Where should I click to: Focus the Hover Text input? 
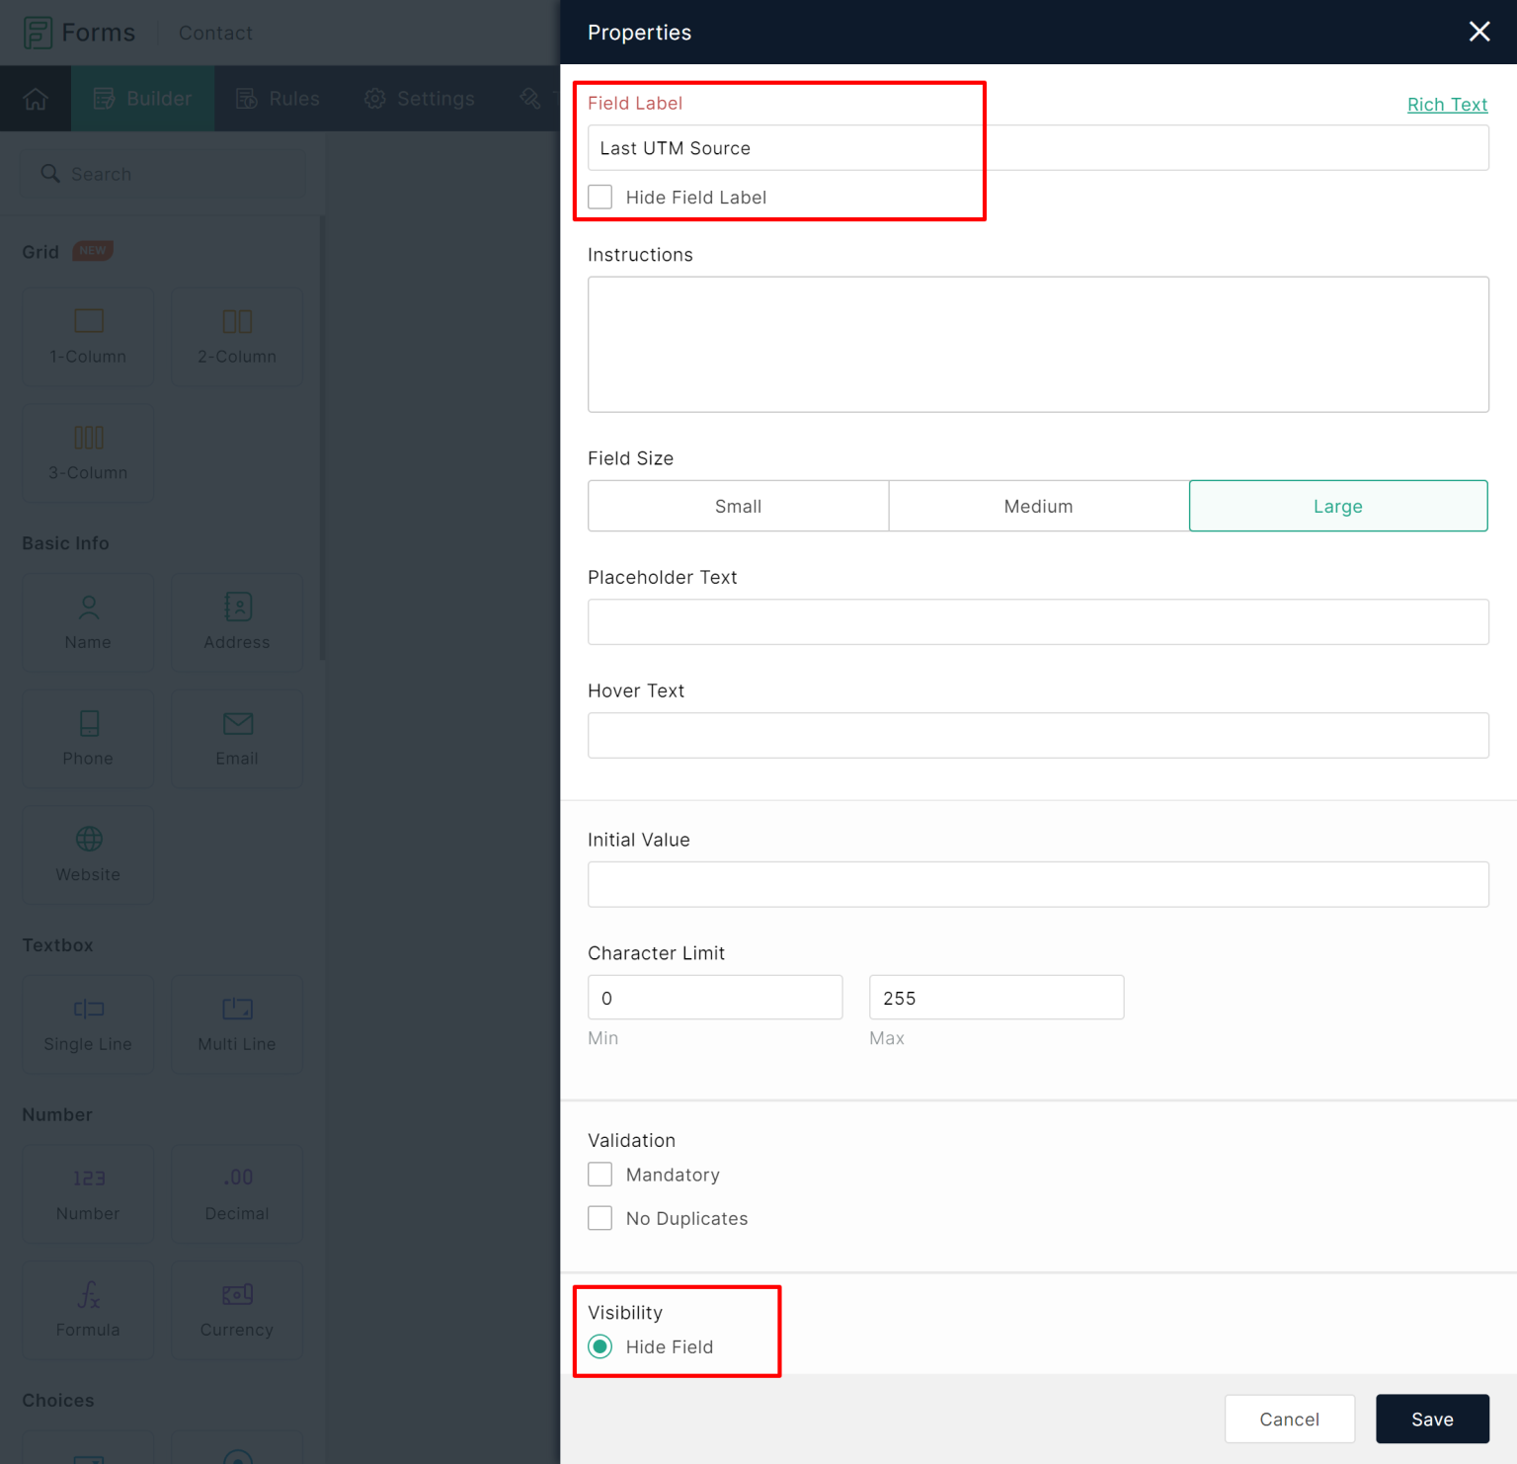click(1038, 735)
